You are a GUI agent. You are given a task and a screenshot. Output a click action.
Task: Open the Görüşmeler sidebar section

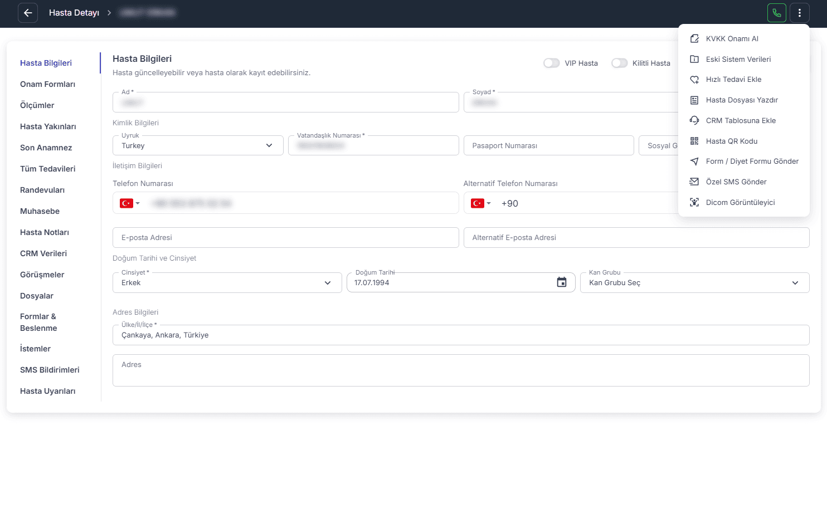coord(42,275)
